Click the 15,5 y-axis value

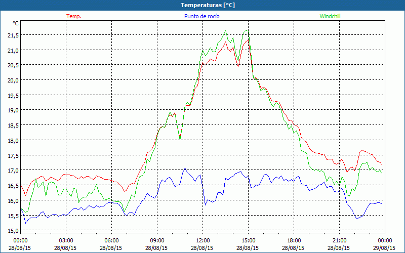point(13,216)
